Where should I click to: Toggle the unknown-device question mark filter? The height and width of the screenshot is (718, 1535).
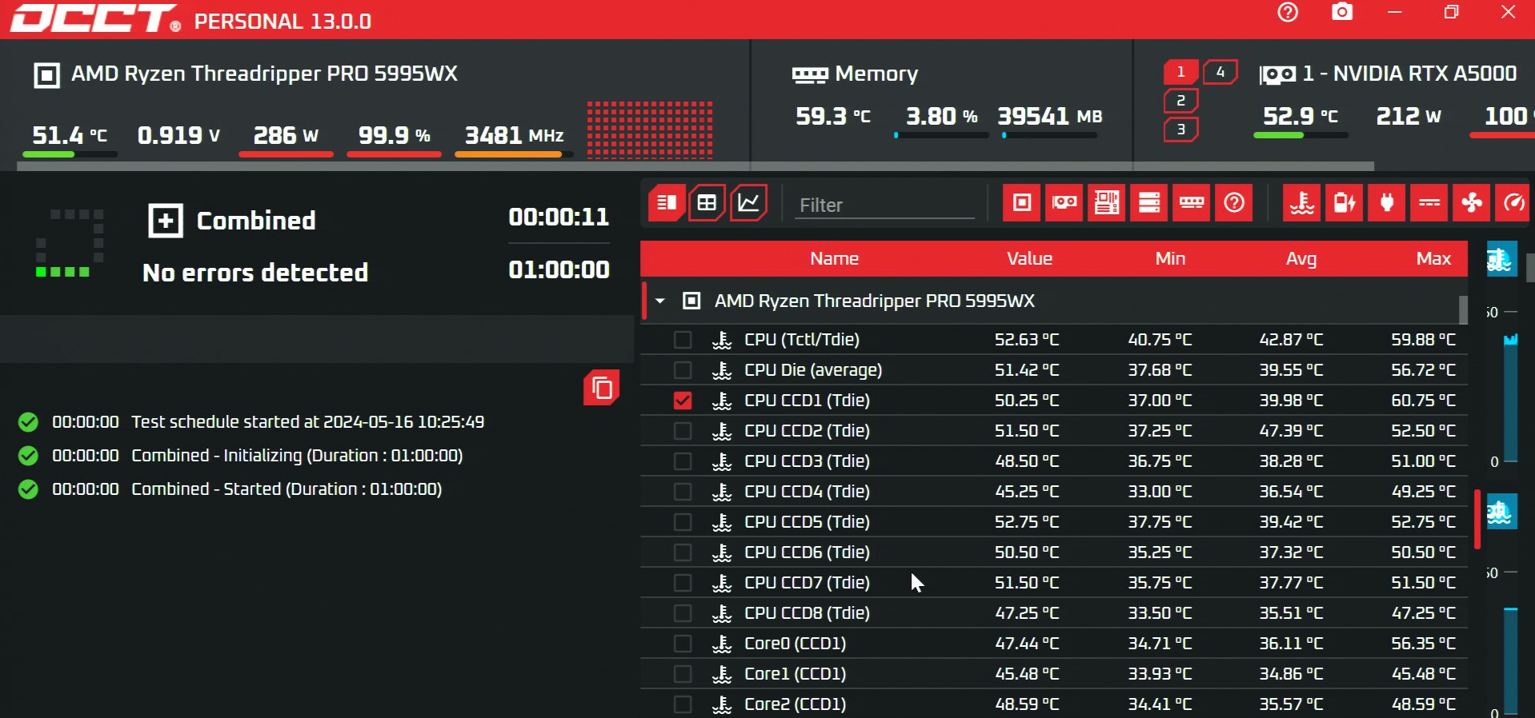(x=1234, y=203)
